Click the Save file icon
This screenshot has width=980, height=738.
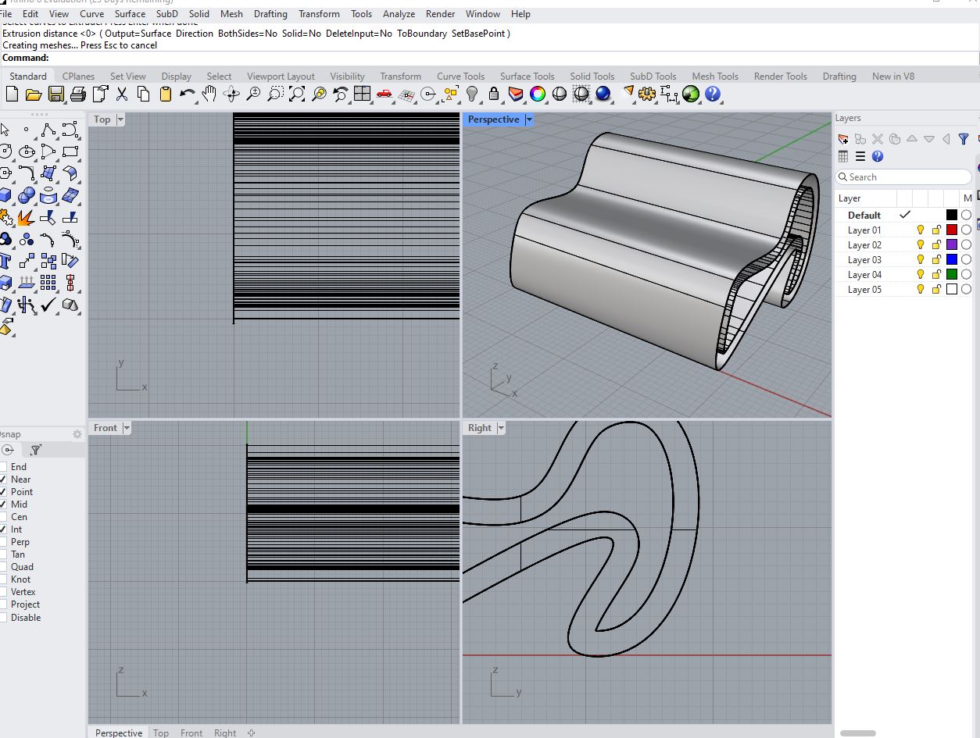click(x=55, y=94)
